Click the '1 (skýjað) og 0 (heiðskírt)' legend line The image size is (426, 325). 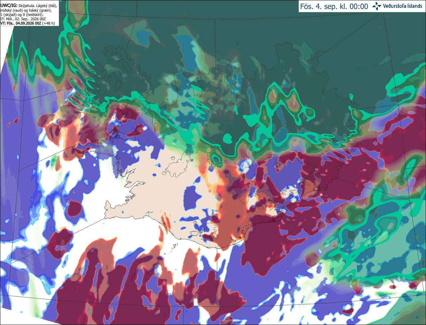pos(22,15)
